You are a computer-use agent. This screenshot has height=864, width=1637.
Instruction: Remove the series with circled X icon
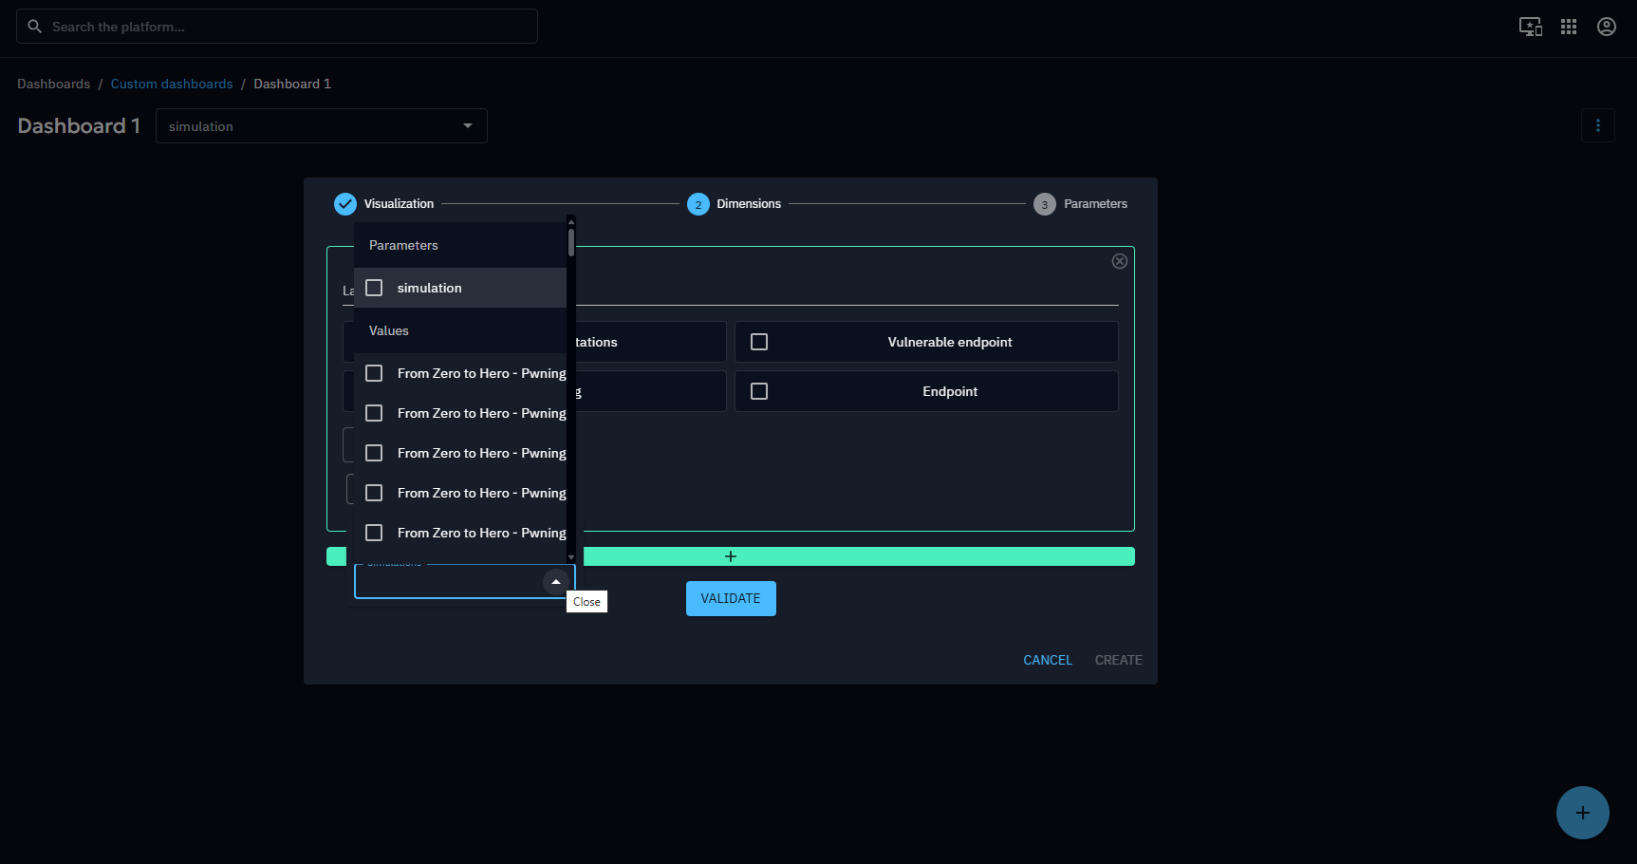pyautogui.click(x=1119, y=261)
